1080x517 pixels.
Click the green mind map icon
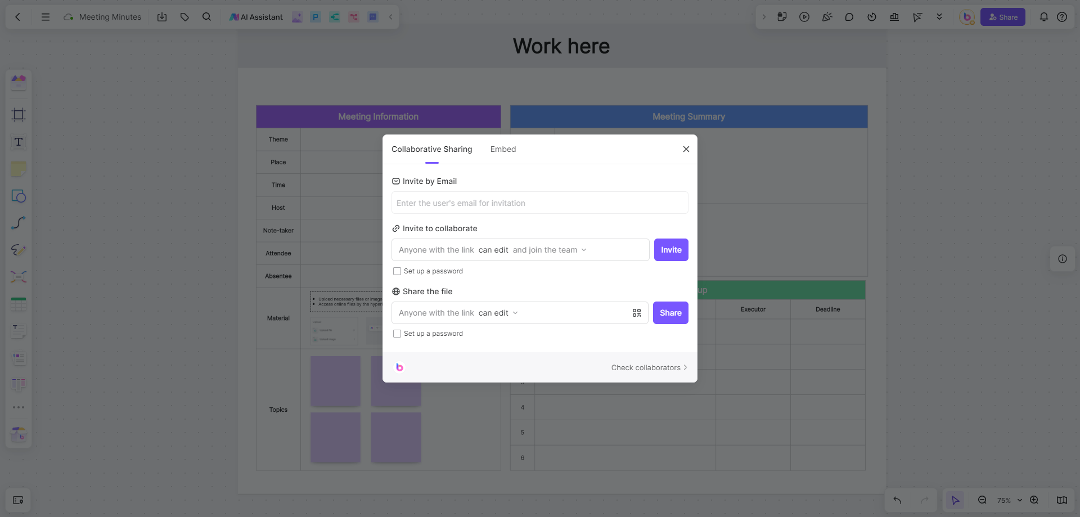pos(335,17)
